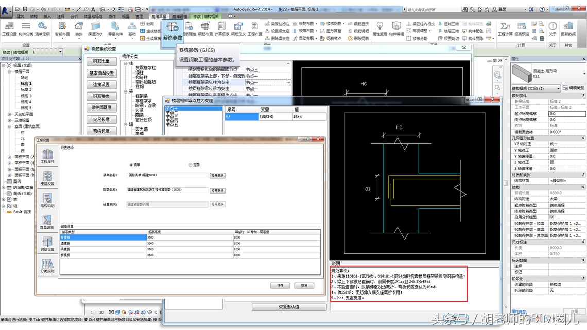
Task: Click the 保存 button in the dialog
Action: coord(280,286)
